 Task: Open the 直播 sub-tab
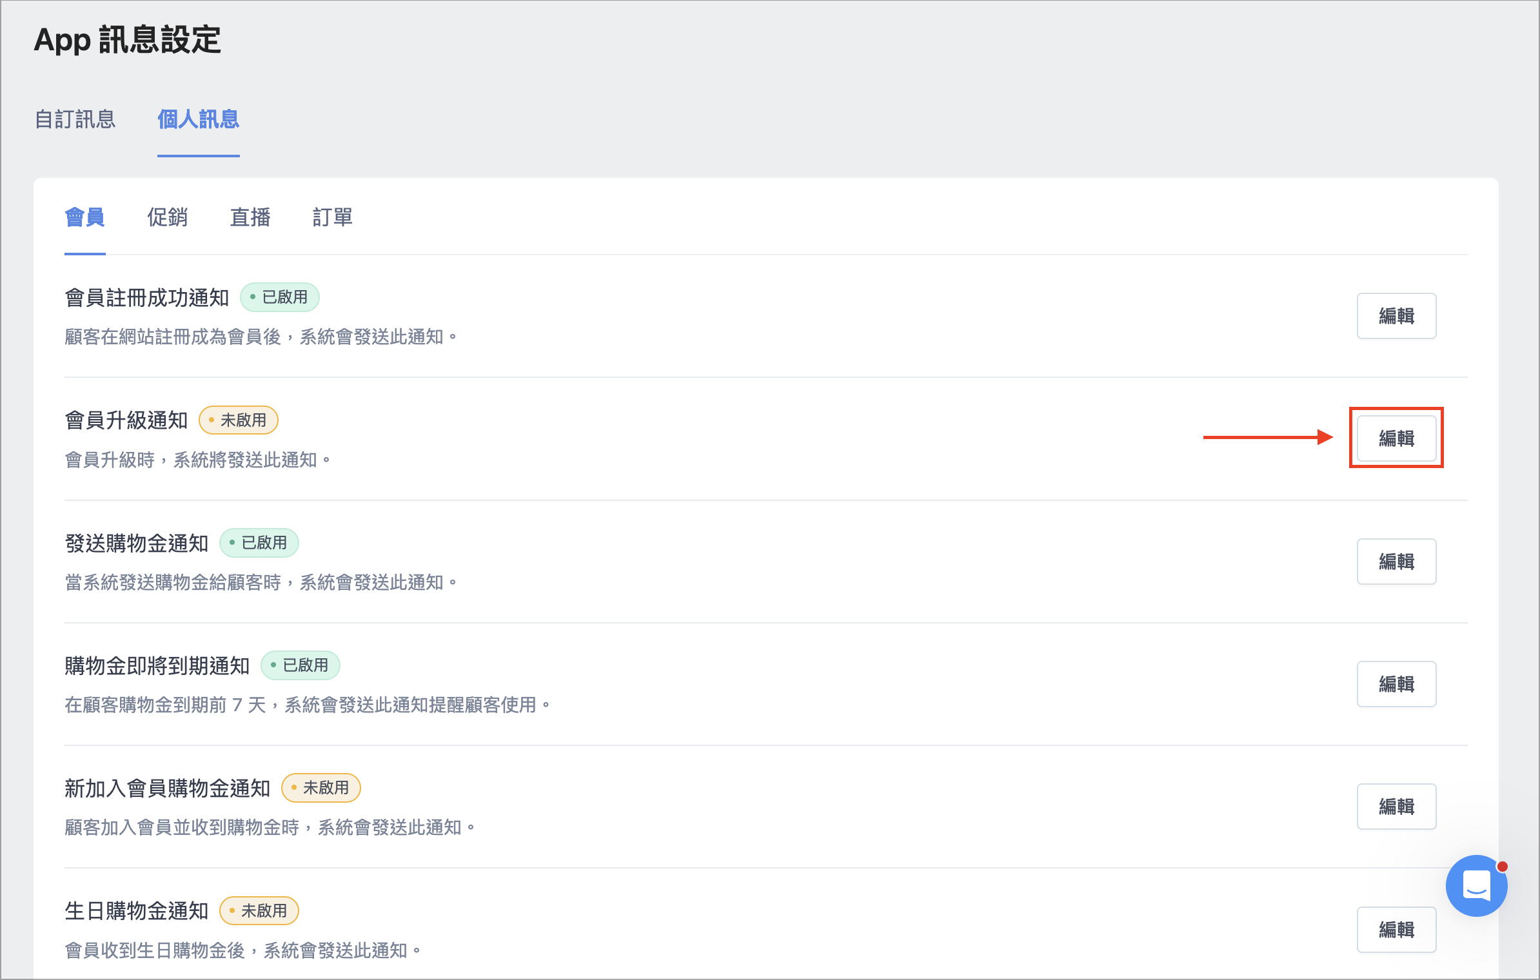pos(250,217)
